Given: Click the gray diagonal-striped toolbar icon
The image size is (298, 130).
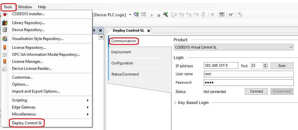Looking at the screenshot, I should point(222,15).
